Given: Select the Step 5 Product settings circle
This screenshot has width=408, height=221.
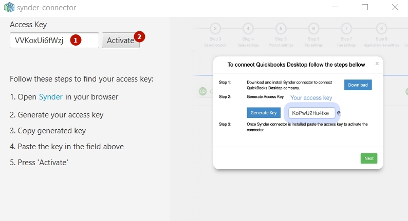Looking at the screenshot, I should pos(281,29).
